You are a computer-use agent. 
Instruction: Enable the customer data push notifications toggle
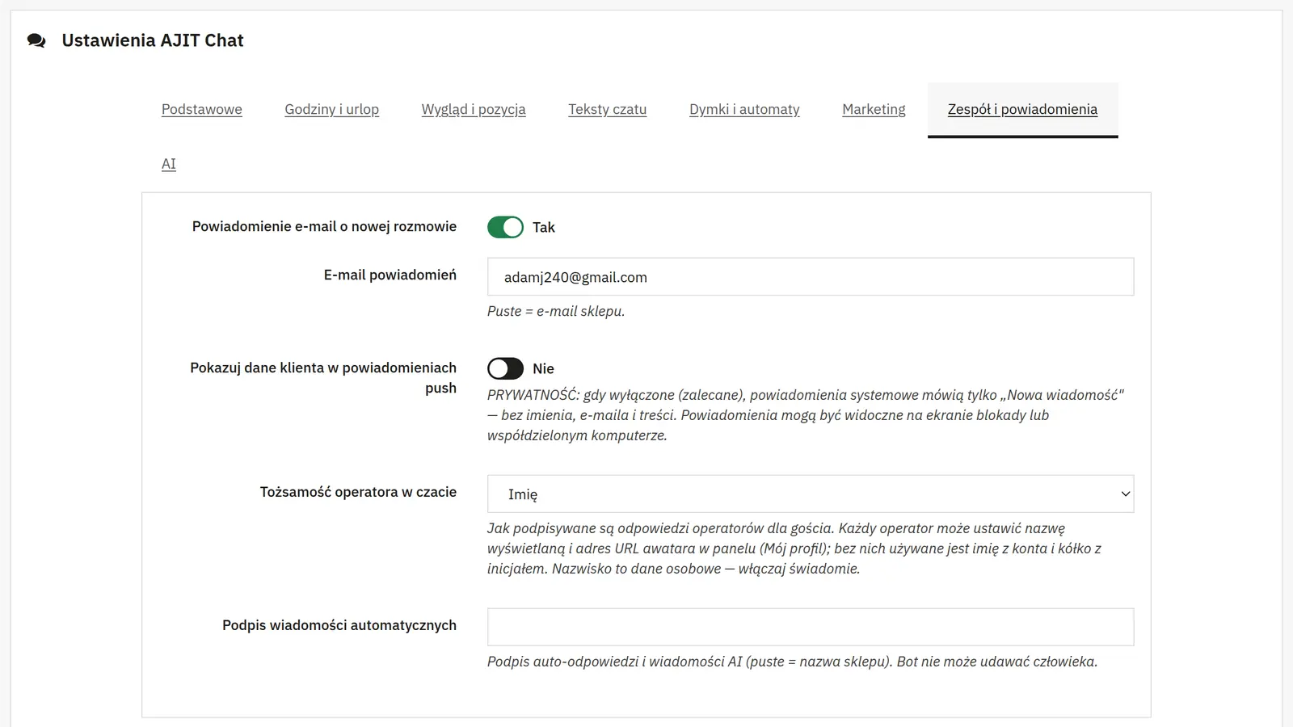pos(505,368)
